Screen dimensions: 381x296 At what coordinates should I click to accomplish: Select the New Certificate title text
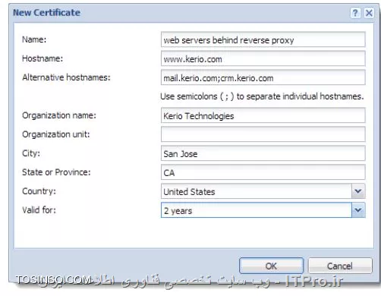46,13
